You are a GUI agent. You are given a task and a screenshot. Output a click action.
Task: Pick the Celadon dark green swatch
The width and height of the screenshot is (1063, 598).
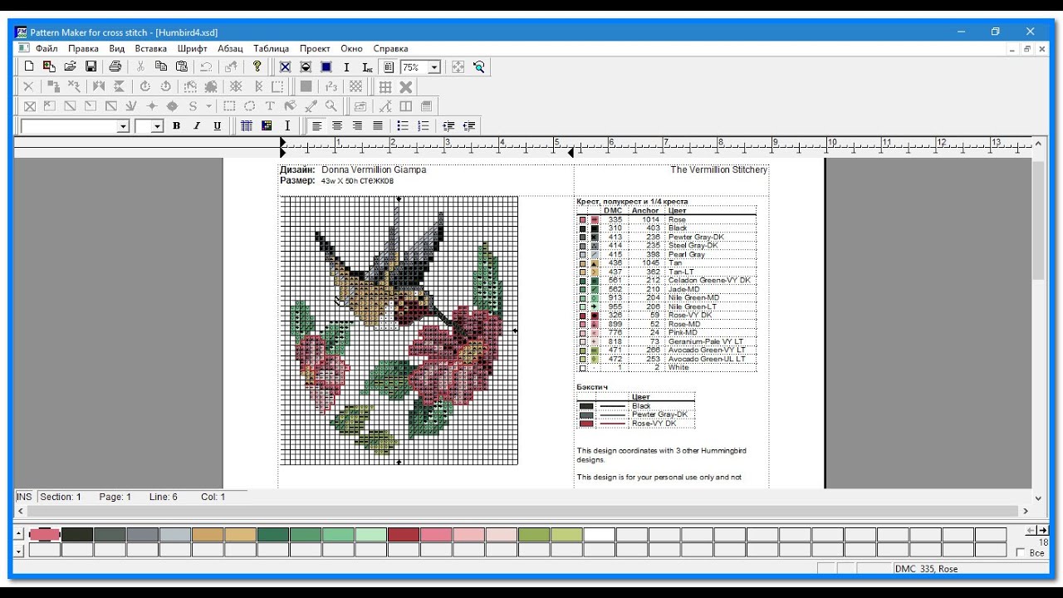point(272,534)
